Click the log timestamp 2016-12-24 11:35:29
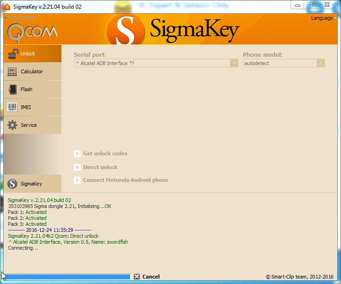Image resolution: width=341 pixels, height=284 pixels. 49,230
